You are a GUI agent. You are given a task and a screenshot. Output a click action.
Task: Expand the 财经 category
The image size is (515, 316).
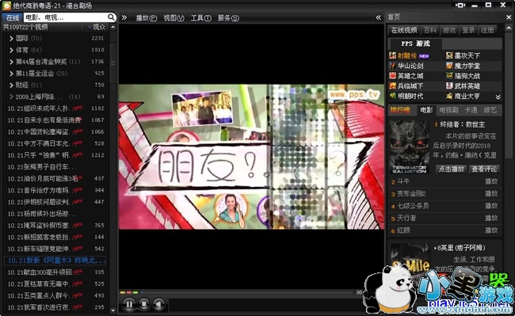point(12,85)
